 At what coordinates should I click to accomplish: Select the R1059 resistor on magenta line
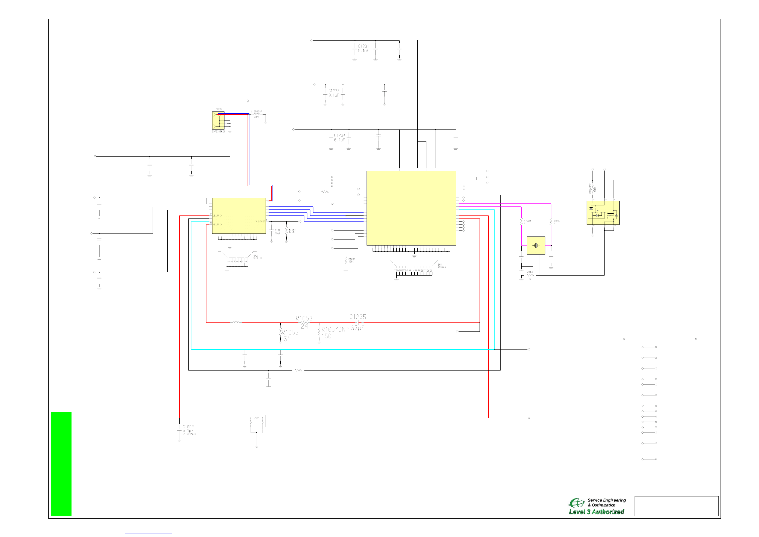(x=521, y=221)
